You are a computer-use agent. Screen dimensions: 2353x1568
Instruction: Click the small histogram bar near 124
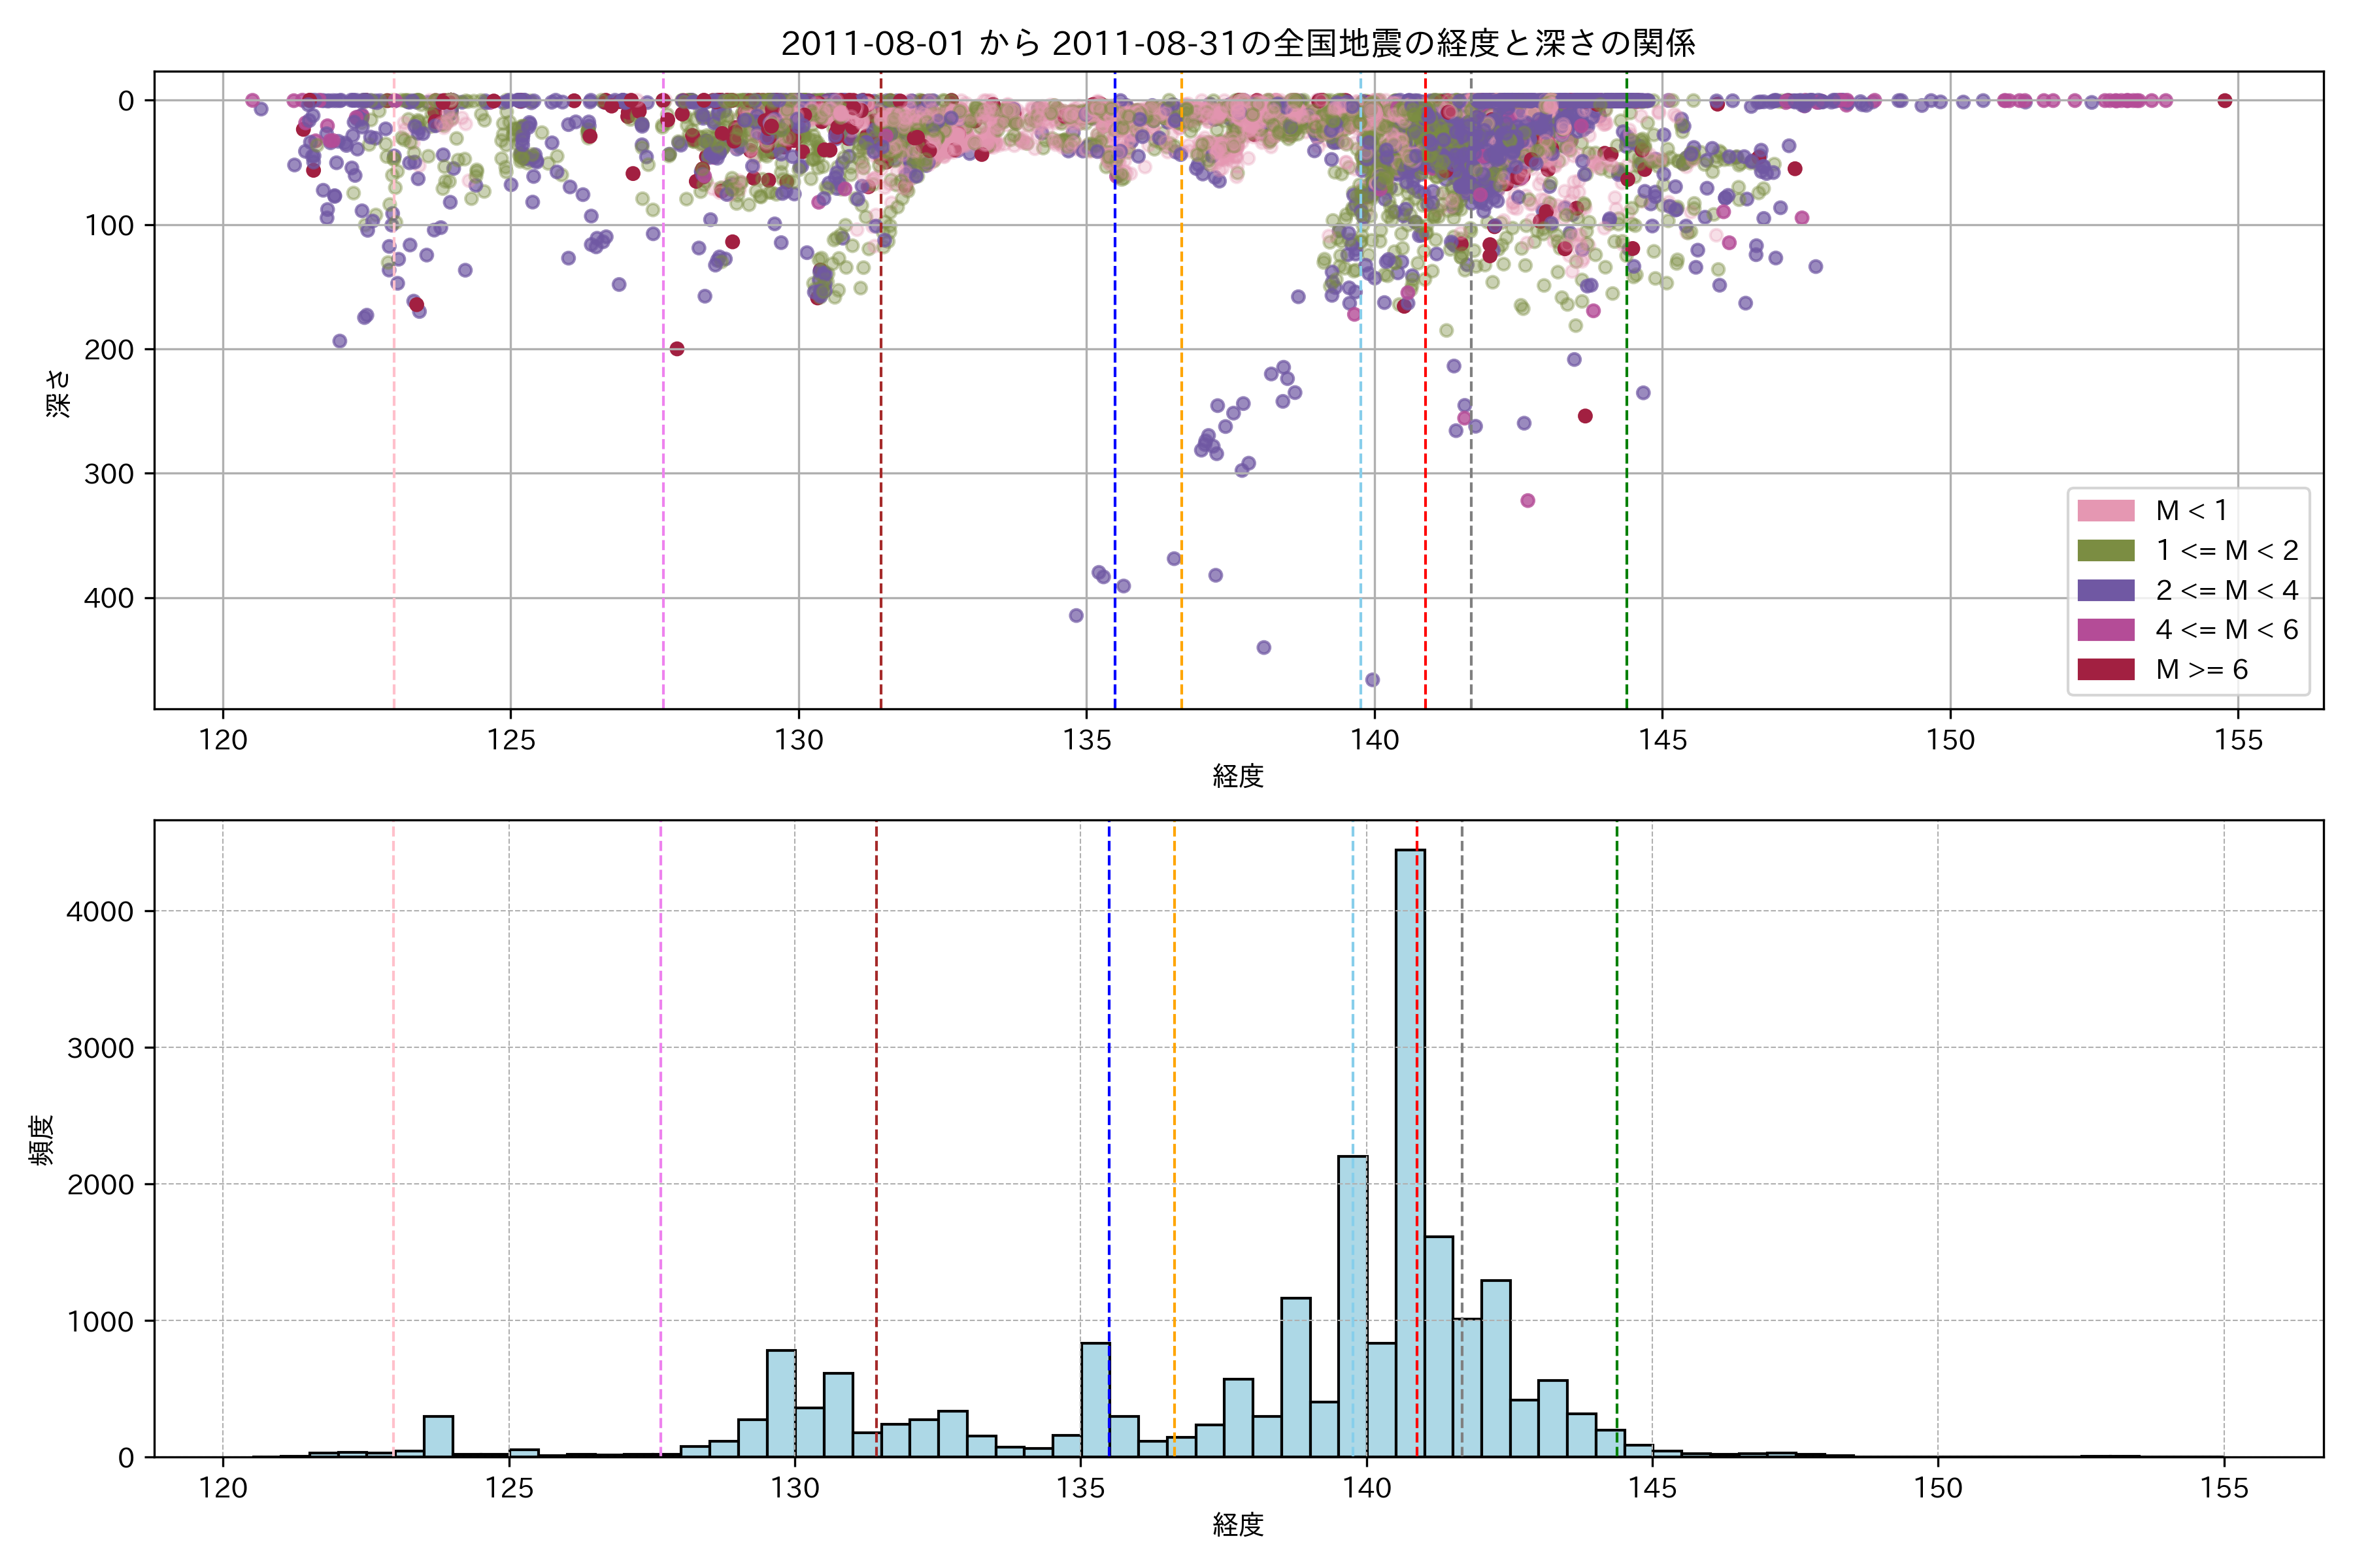[x=438, y=1435]
